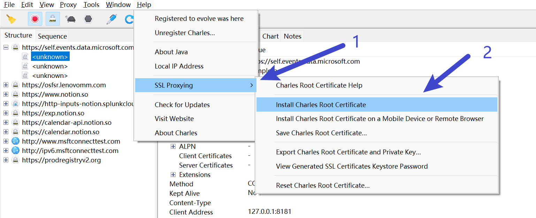Expand the exp.notion.so node
This screenshot has height=218, width=536.
[6, 113]
